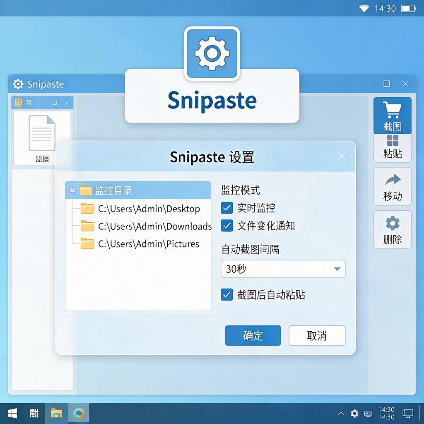Click the 30秒 dropdown arrow
Screen dimensions: 424x424
(337, 269)
